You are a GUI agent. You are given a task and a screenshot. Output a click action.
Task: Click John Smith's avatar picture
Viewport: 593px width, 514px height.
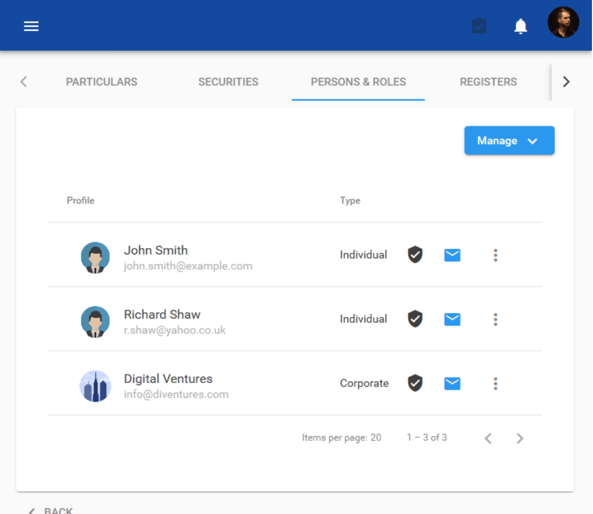[x=95, y=258]
